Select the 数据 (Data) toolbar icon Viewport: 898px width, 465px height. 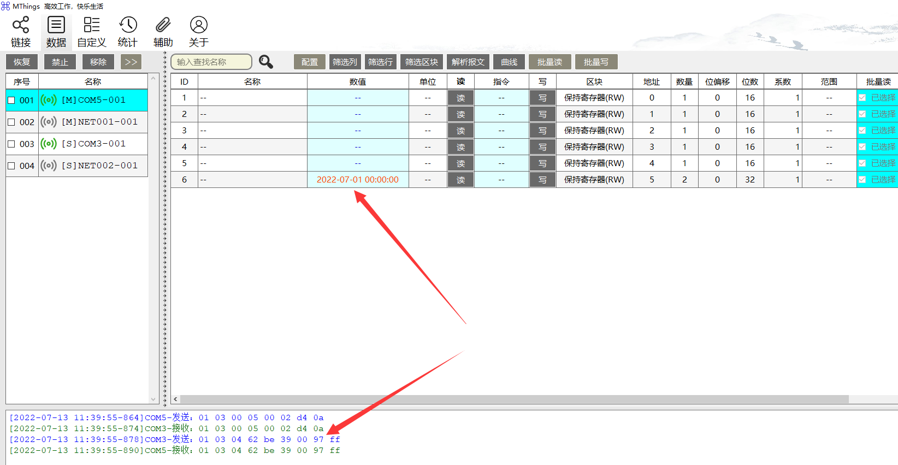click(x=56, y=25)
